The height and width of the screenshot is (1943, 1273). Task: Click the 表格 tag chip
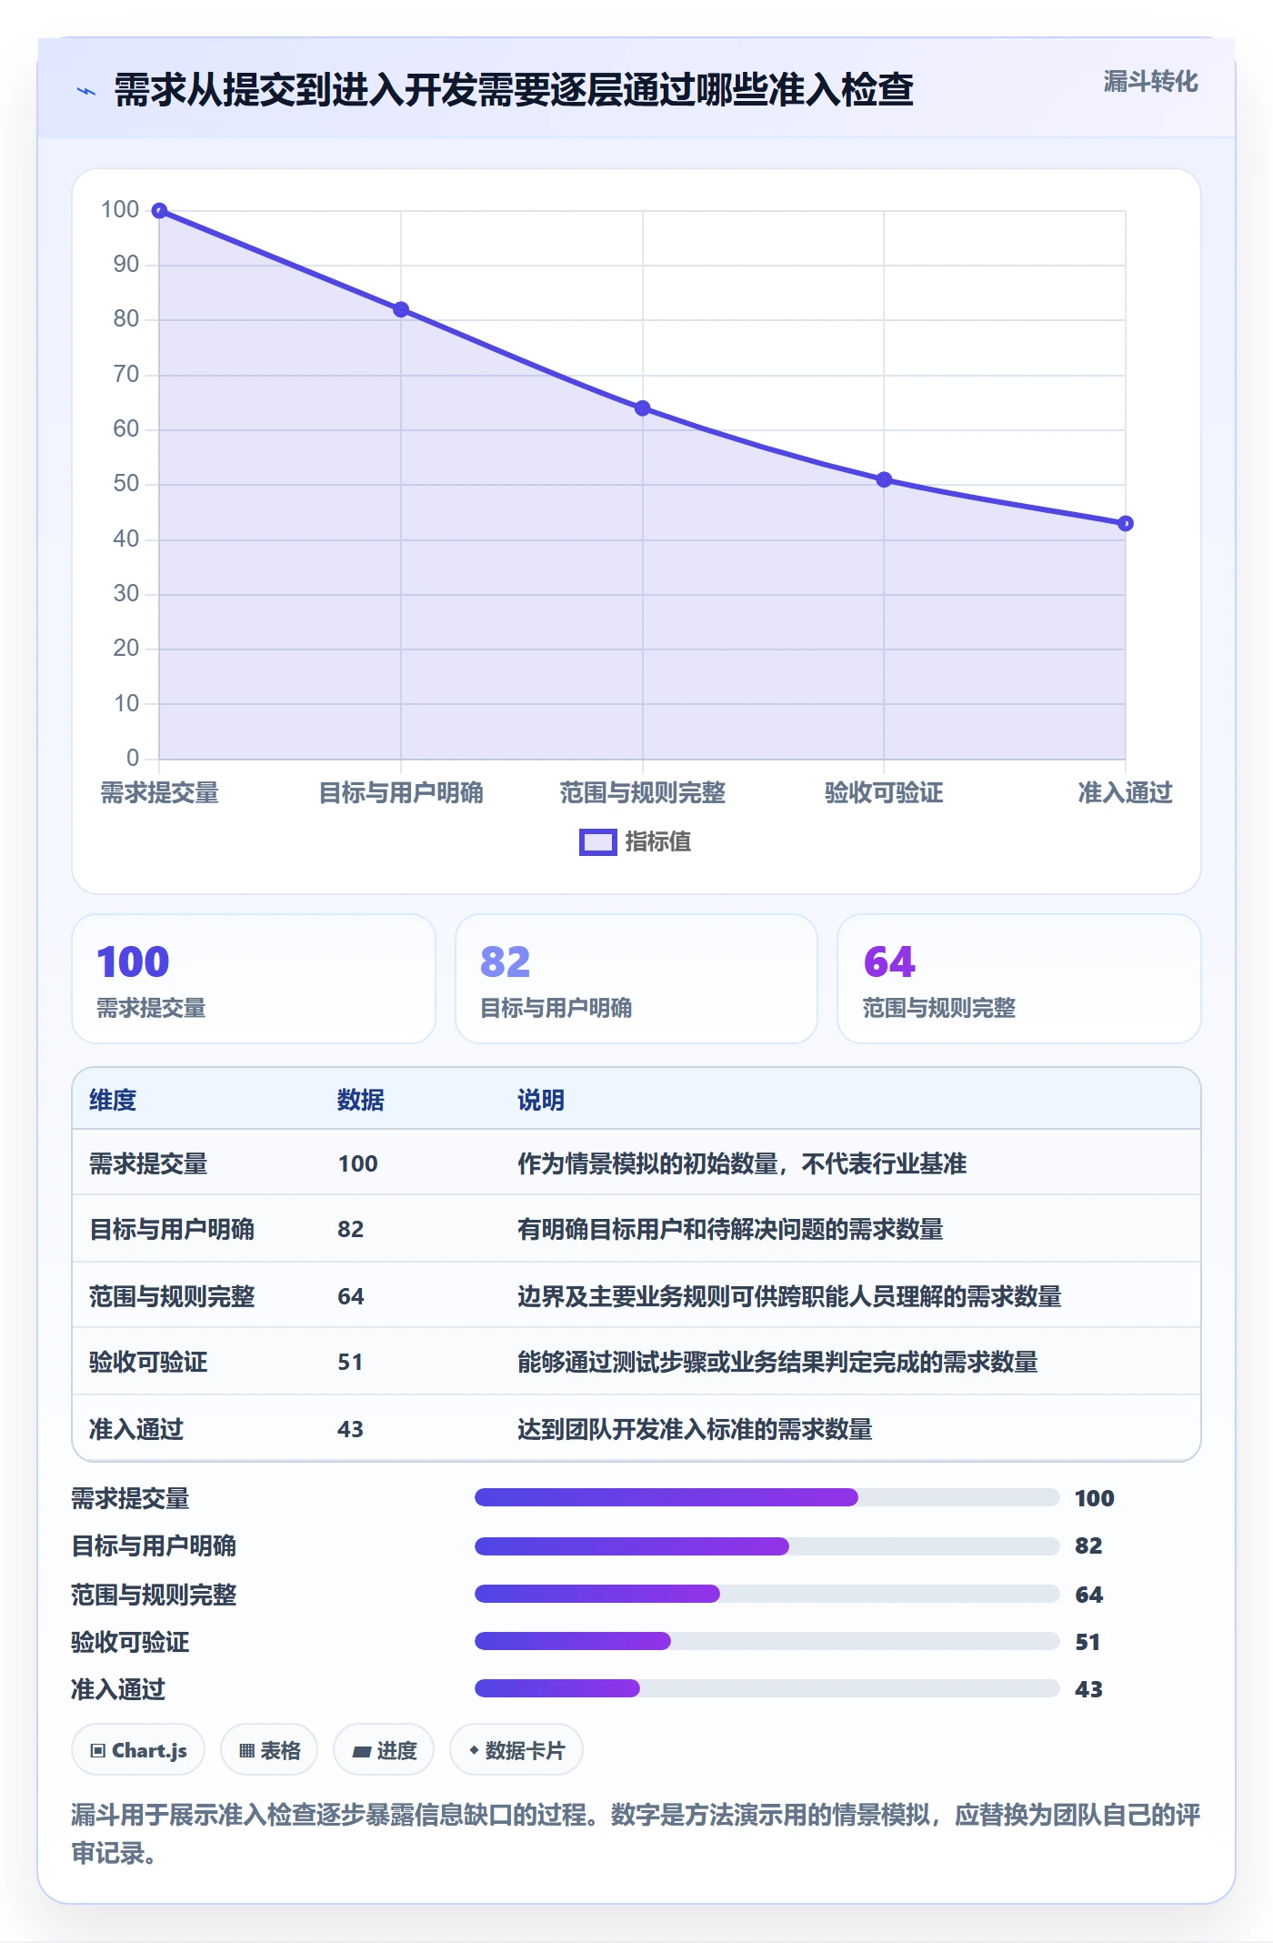pyautogui.click(x=269, y=1750)
